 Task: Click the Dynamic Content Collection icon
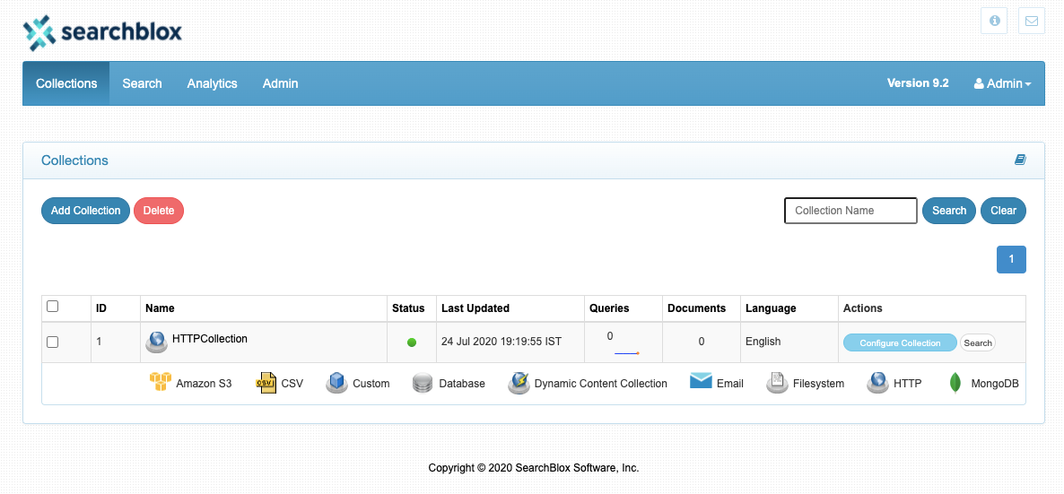519,383
